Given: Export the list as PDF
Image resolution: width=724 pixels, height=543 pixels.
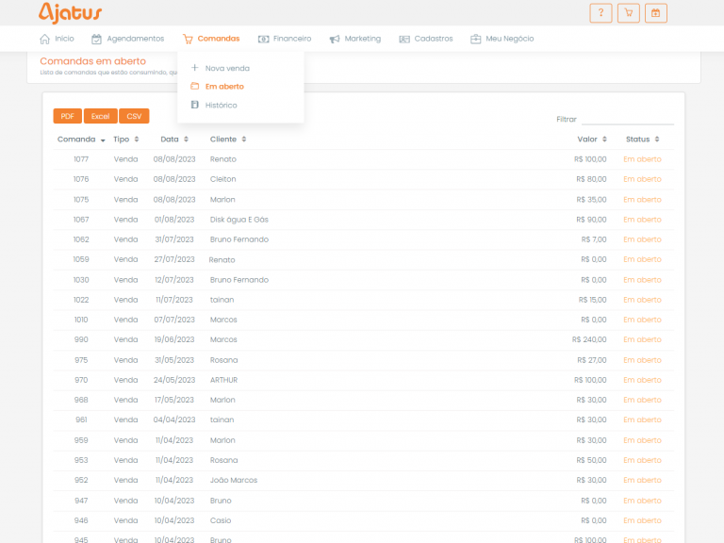Looking at the screenshot, I should pos(67,116).
